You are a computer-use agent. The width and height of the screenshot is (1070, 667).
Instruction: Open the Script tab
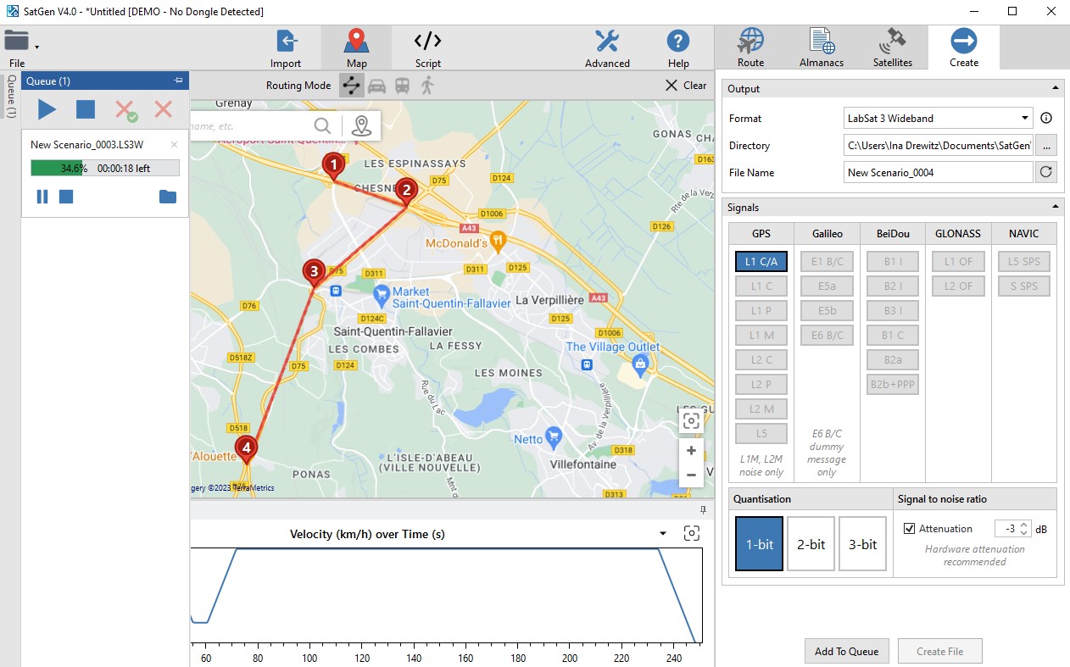point(427,47)
